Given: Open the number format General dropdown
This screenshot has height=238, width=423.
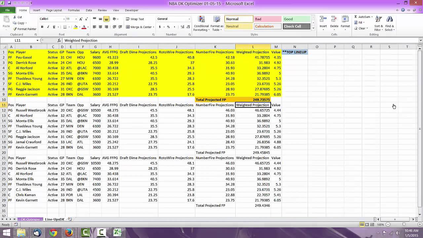Looking at the screenshot, I should (189, 19).
